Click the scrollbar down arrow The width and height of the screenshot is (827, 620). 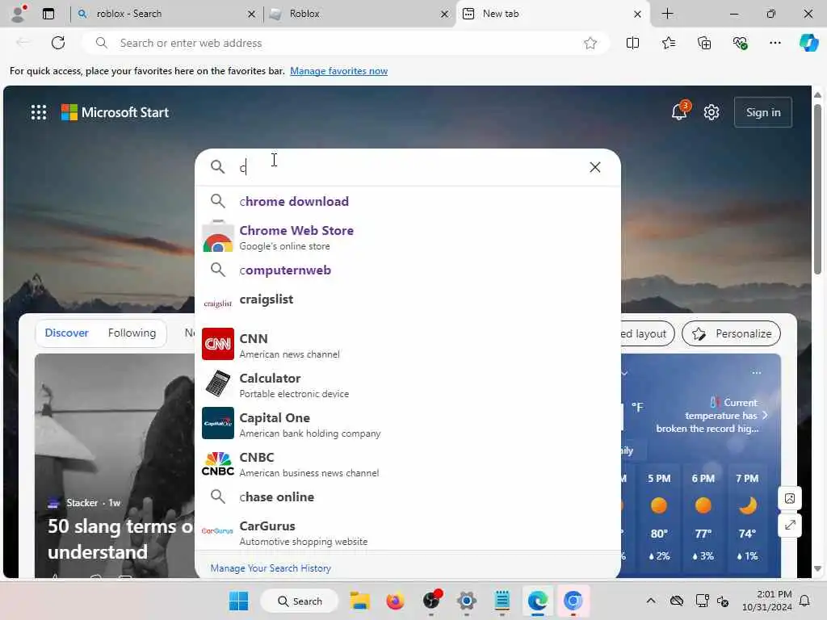[817, 568]
